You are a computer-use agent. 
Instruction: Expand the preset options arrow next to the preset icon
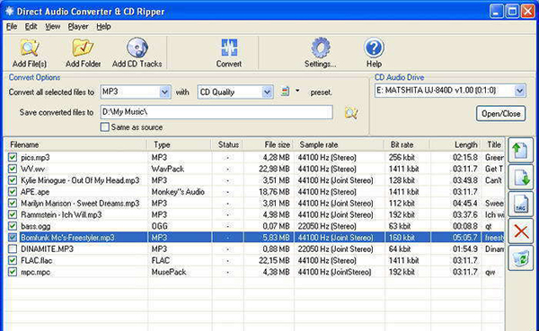click(297, 91)
